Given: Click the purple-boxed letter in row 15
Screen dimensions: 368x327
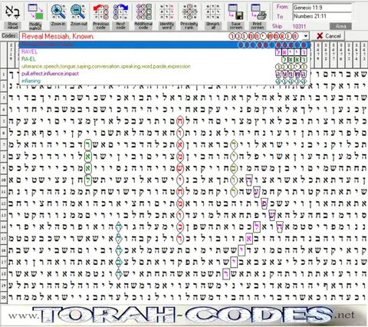Looking at the screenshot, I should coord(248,239).
